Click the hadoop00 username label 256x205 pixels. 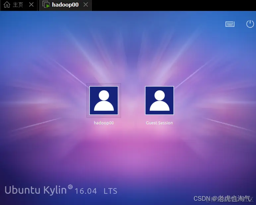[x=104, y=123]
